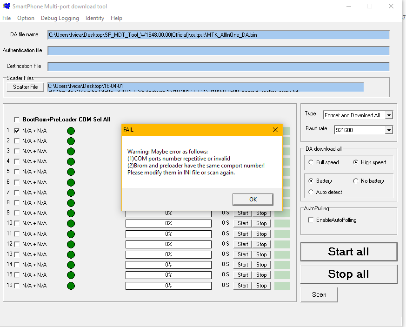Click the Certification File field

pyautogui.click(x=219, y=67)
